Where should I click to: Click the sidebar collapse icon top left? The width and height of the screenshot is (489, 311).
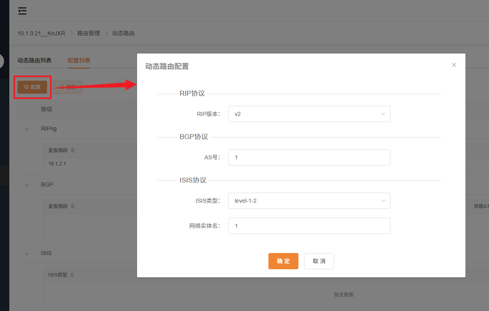point(22,11)
